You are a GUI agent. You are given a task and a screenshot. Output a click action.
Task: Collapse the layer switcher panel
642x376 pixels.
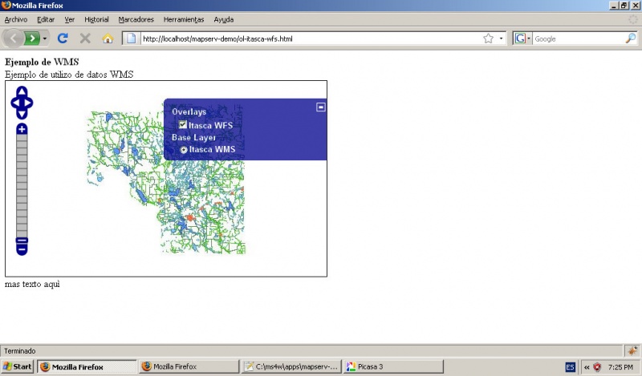(321, 107)
